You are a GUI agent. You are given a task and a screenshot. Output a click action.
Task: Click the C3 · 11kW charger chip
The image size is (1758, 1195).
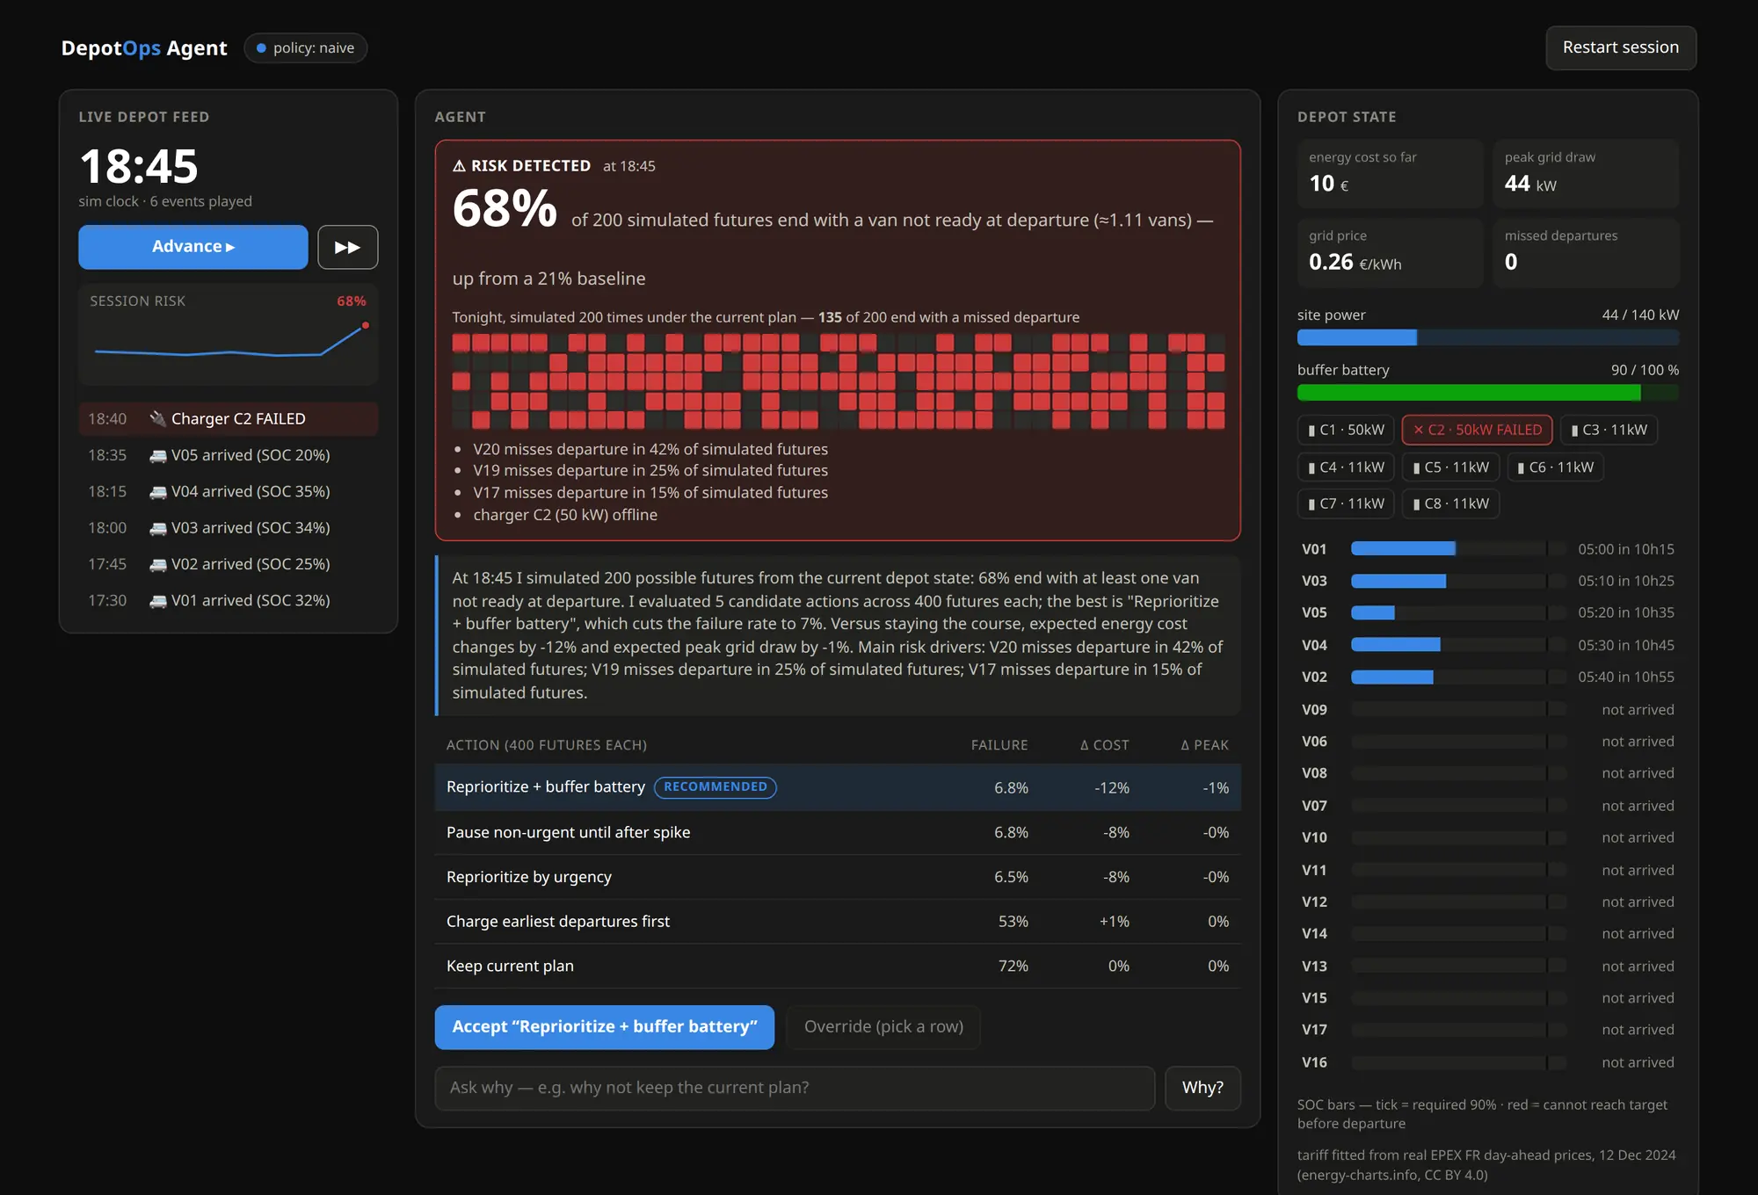(x=1609, y=430)
